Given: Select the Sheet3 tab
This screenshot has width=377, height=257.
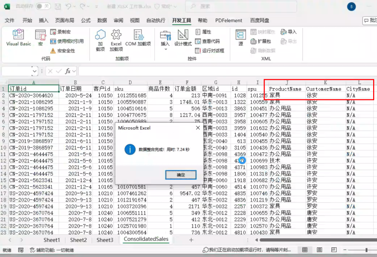Looking at the screenshot, I should click(105, 240).
